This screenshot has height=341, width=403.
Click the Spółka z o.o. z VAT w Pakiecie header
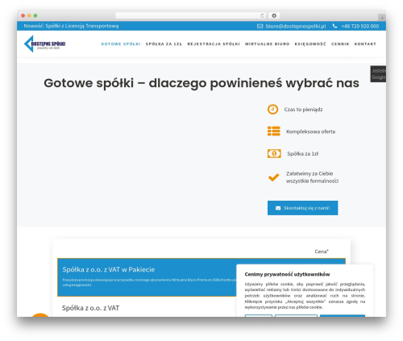(109, 269)
